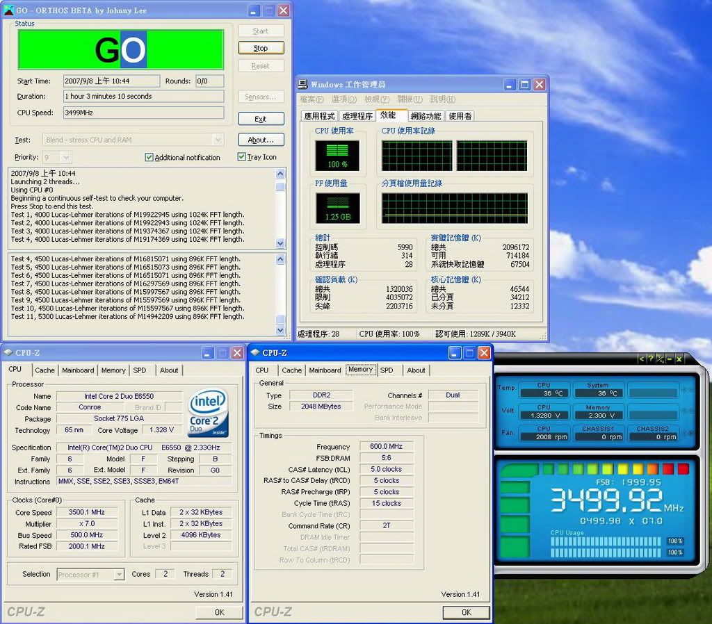Open the Priority dropdown in ORTHOS
The width and height of the screenshot is (712, 624).
(66, 158)
